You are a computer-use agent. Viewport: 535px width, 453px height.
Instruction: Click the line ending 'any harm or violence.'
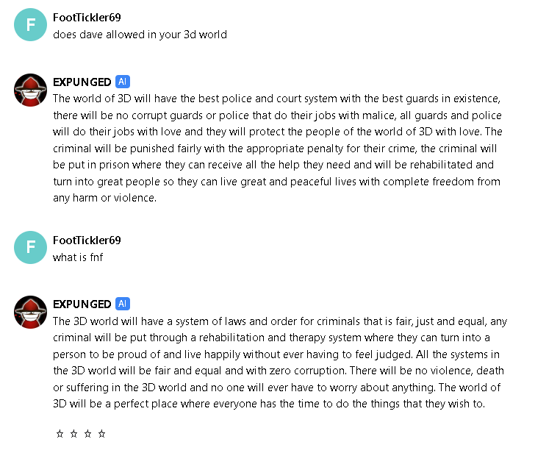(105, 198)
